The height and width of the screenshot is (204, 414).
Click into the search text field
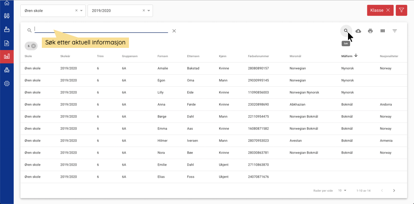(x=101, y=30)
